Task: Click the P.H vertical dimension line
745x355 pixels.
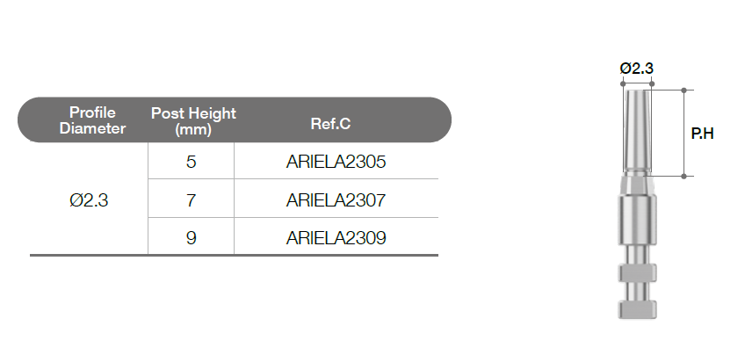Action: click(x=684, y=133)
